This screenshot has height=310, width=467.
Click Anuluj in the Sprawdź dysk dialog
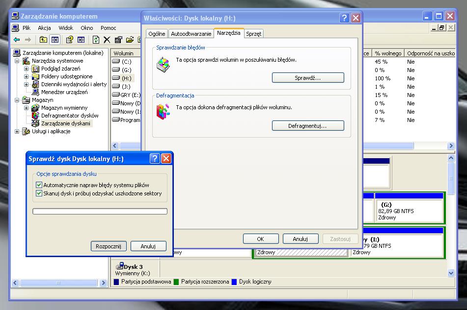tap(148, 246)
